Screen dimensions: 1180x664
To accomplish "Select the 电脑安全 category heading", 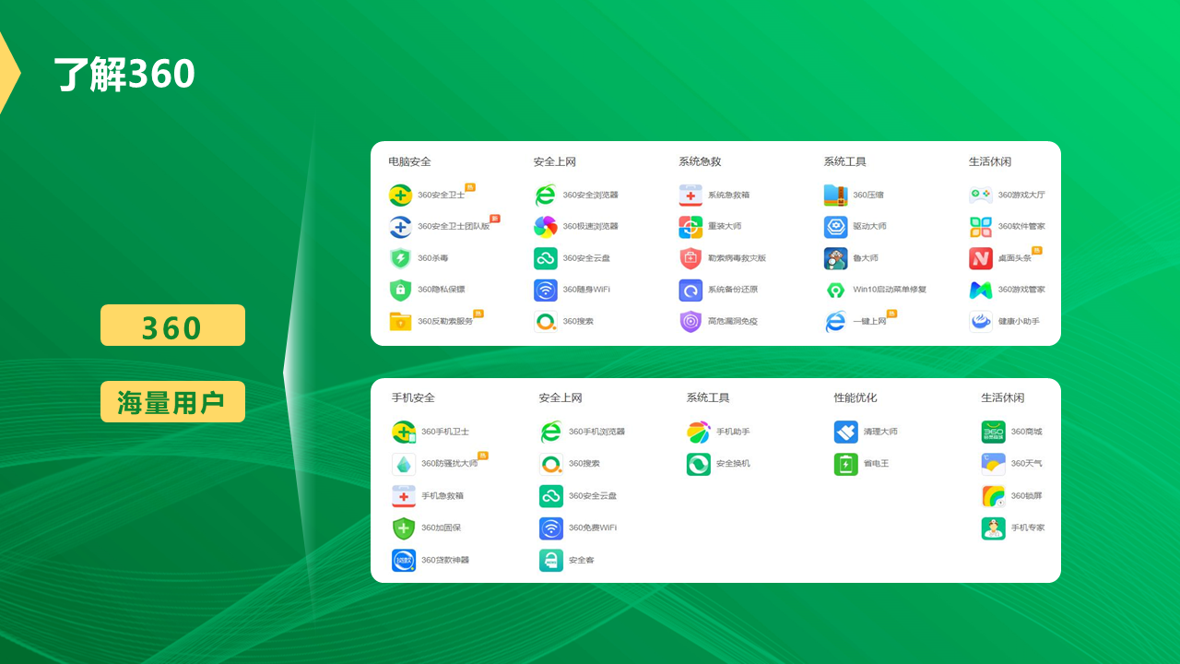I will click(409, 161).
